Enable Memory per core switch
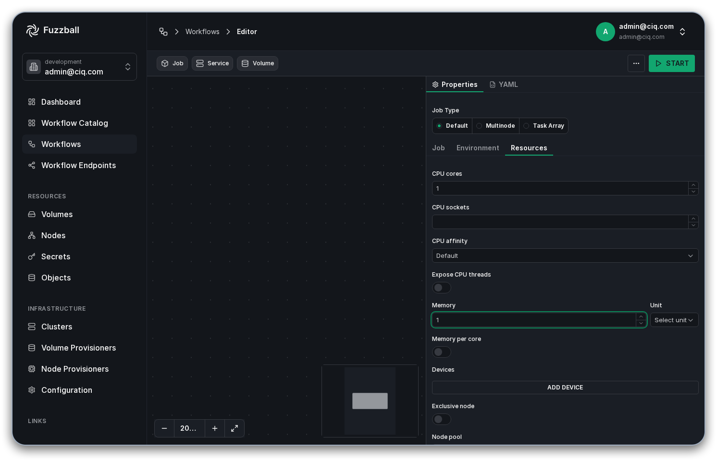The image size is (717, 461). point(442,352)
